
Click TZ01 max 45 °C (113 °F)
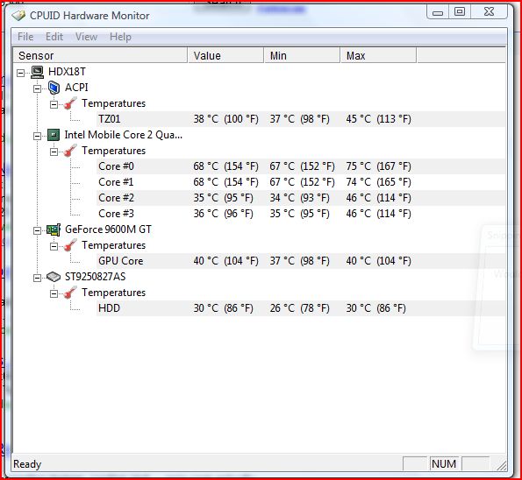[378, 119]
